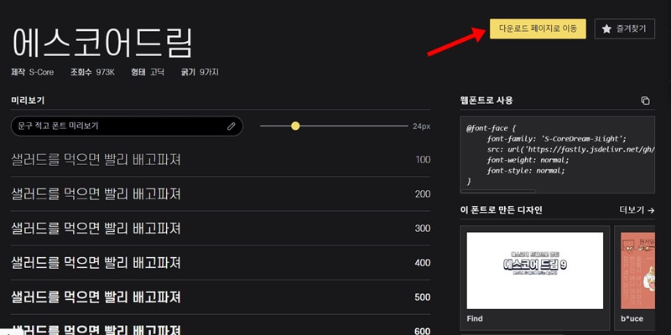The image size is (671, 335).
Task: Select the 500 weight preview row
Action: [221, 297]
